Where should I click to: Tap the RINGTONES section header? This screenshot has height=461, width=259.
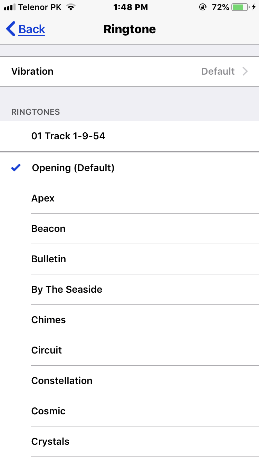click(36, 112)
